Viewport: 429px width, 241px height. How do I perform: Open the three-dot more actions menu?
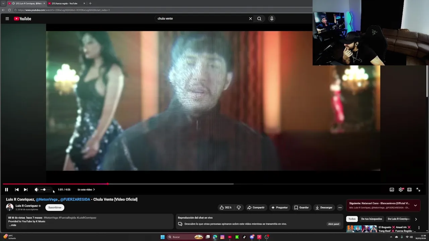[x=340, y=208]
